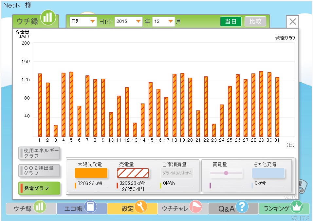The image size is (313, 221).
Task: Open エコ帳 from the bottom navigation
Action: coord(82,209)
